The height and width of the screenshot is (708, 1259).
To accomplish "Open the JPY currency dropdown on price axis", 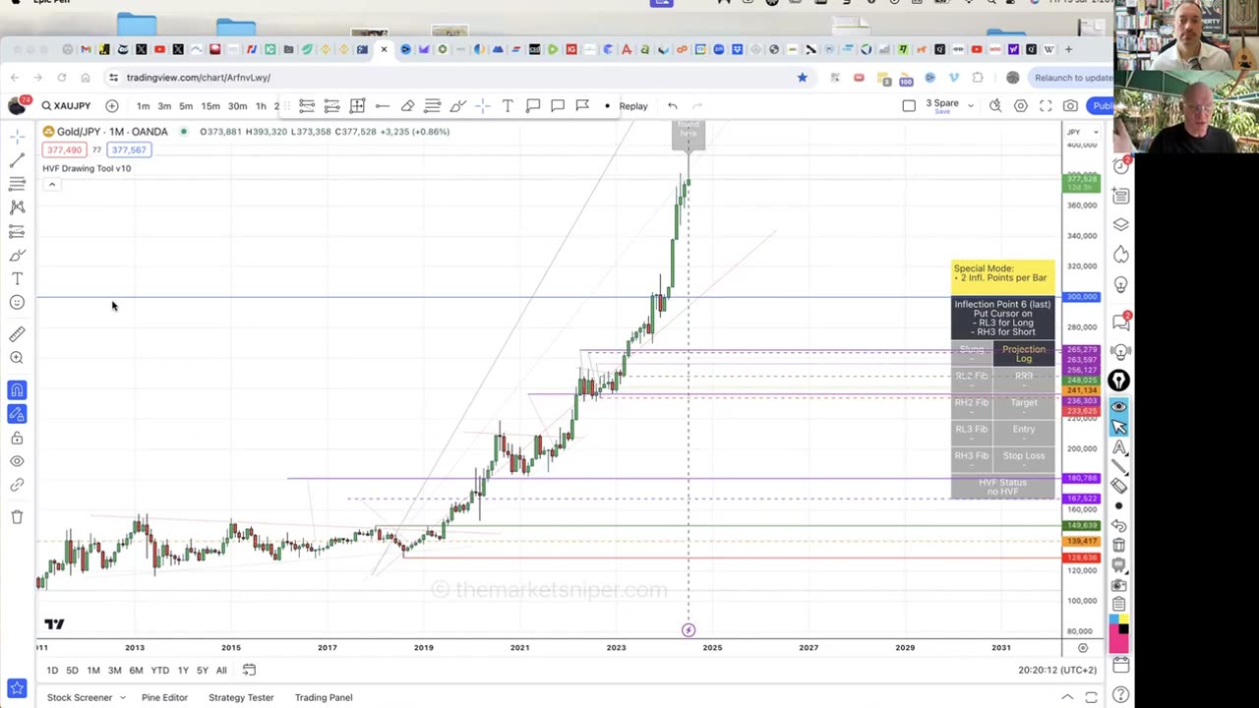I will click(x=1081, y=132).
